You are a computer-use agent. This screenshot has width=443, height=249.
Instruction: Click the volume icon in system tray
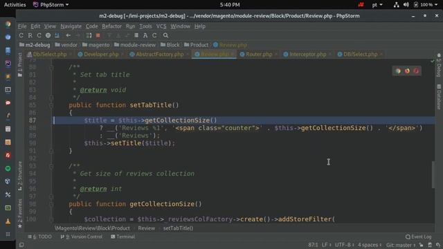tap(406, 5)
